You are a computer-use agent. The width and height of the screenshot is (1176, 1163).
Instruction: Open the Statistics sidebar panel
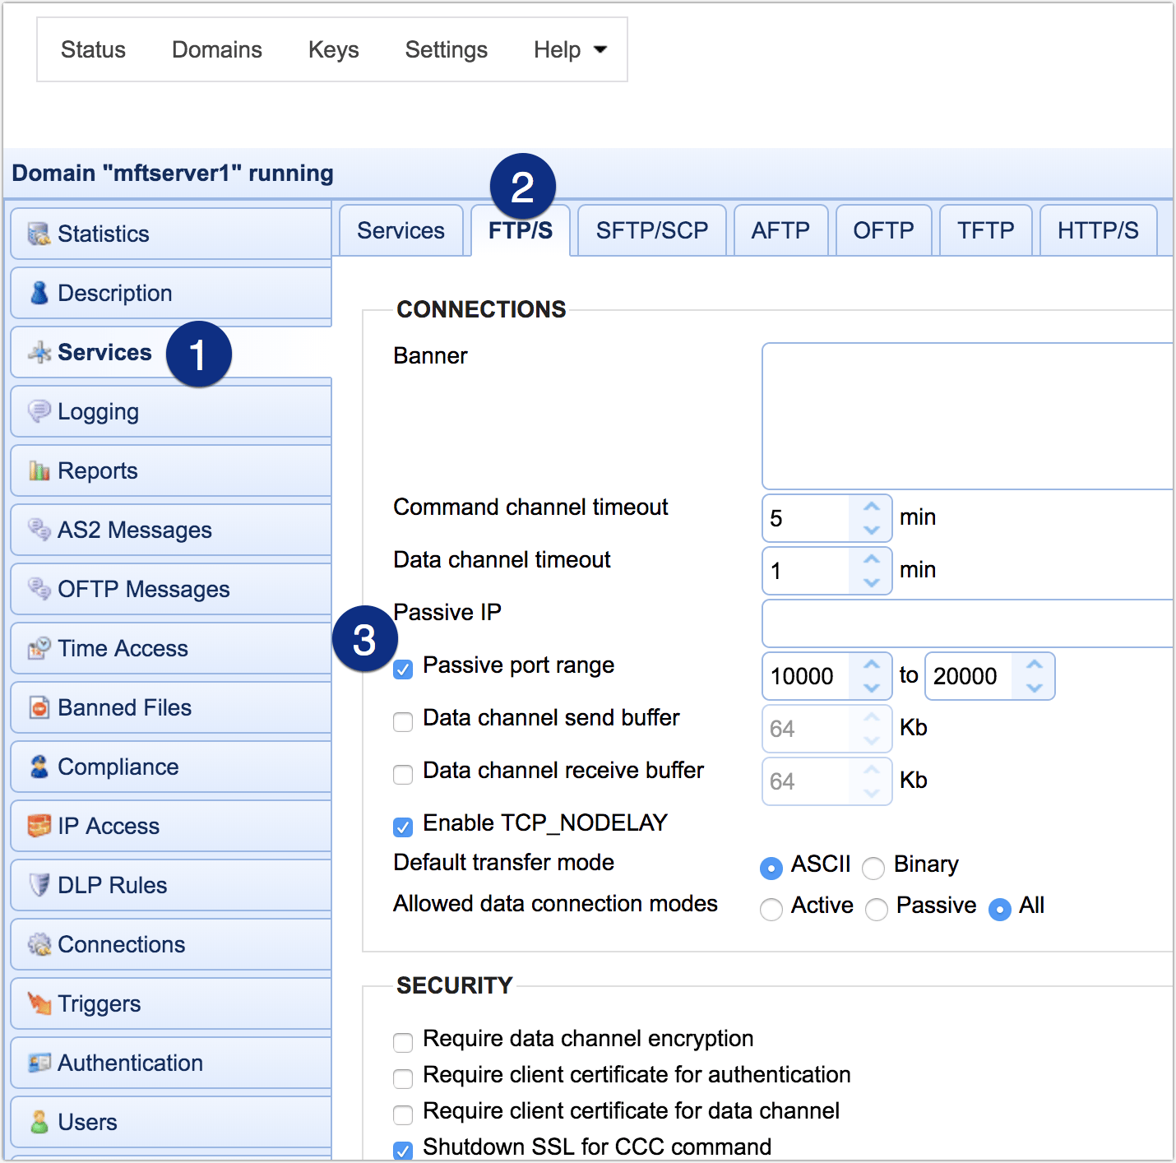[103, 234]
